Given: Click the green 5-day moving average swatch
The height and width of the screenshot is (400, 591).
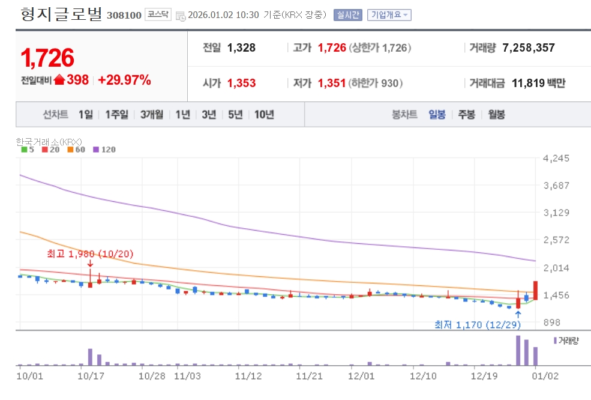Looking at the screenshot, I should [24, 150].
